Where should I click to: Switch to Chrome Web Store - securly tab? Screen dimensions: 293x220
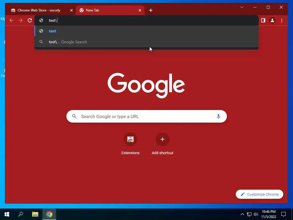point(41,10)
